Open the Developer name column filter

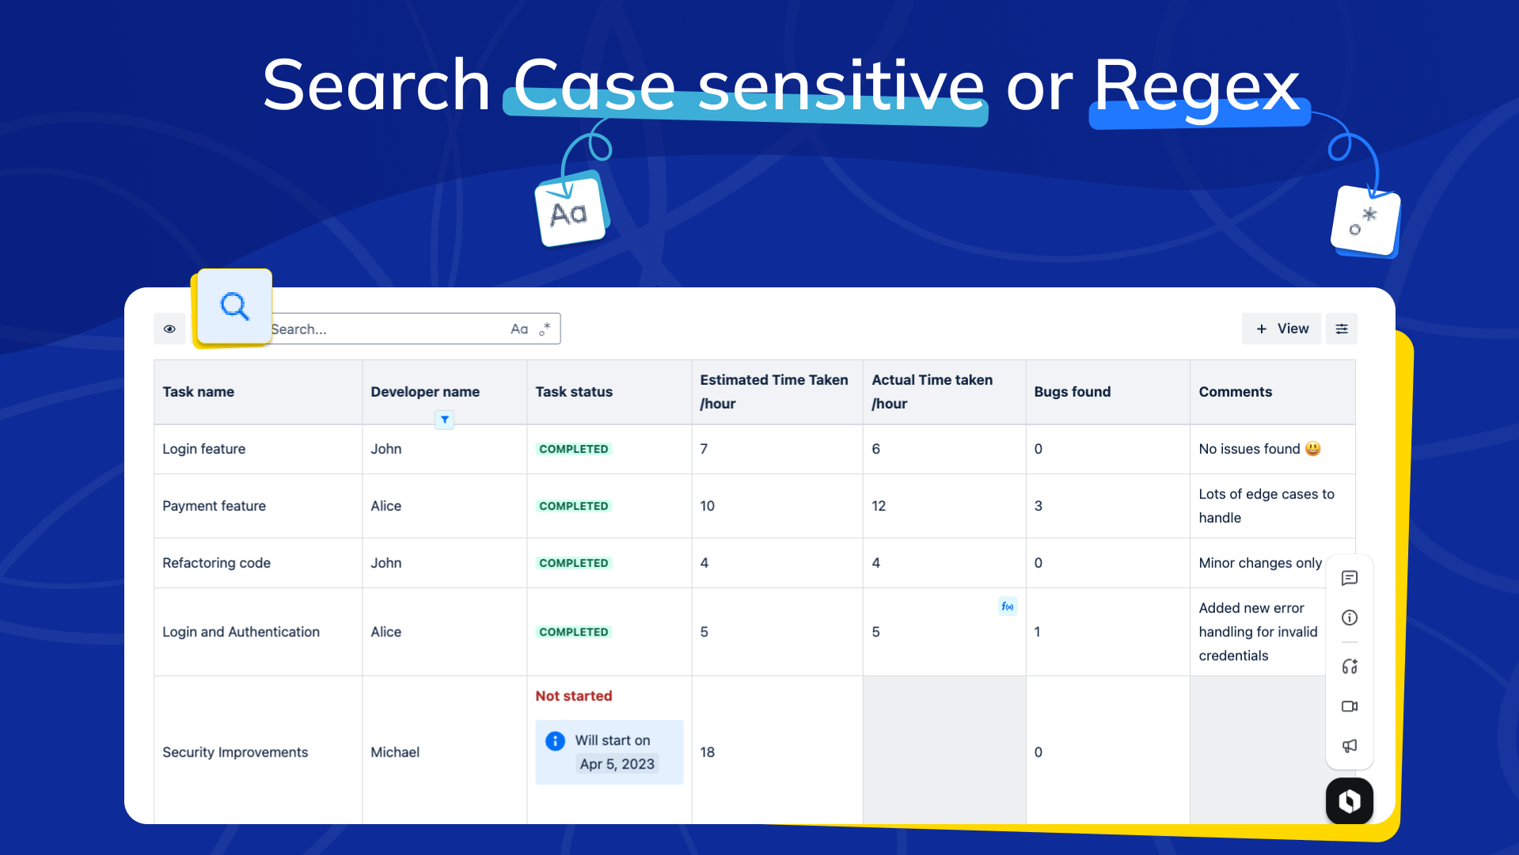click(445, 420)
